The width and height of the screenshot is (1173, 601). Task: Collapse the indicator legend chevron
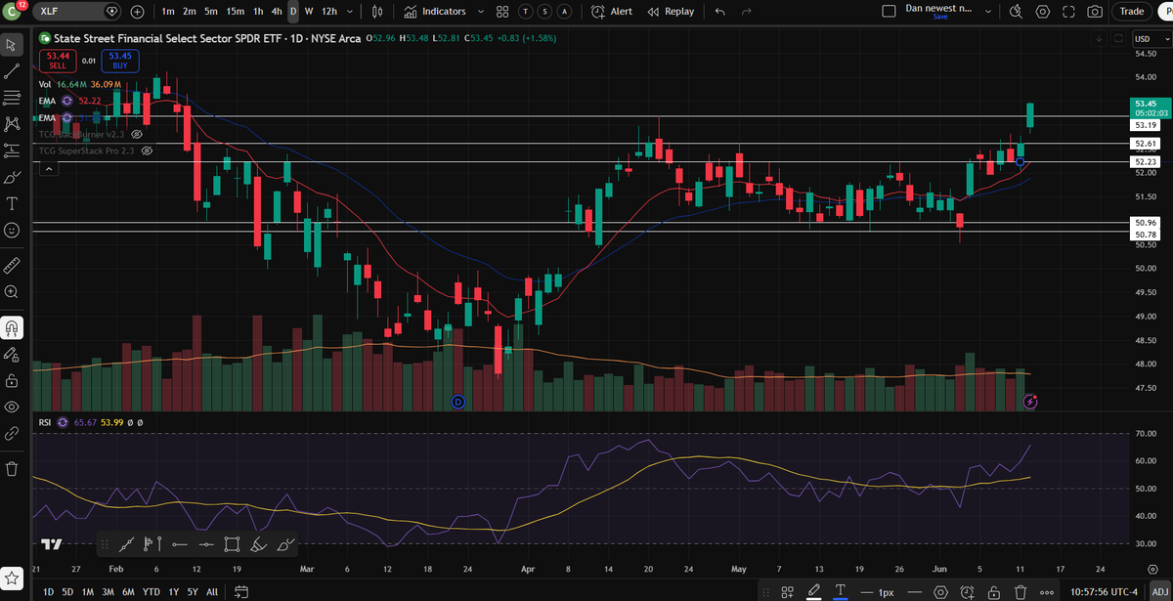click(49, 168)
